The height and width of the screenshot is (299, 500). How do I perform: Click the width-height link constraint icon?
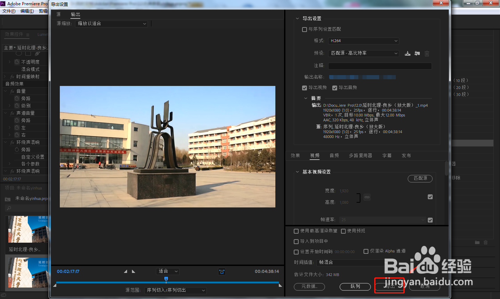pyautogui.click(x=367, y=197)
